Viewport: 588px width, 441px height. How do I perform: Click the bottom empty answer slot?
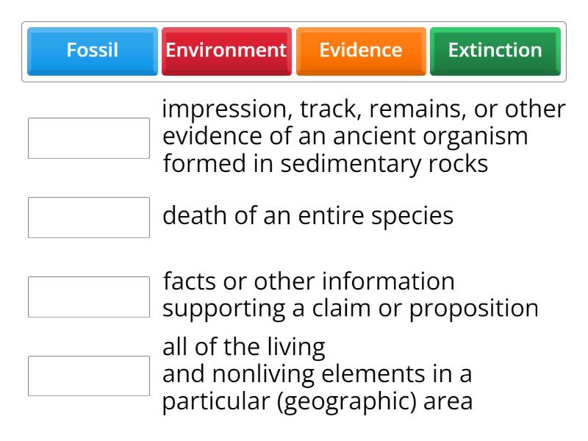click(89, 376)
